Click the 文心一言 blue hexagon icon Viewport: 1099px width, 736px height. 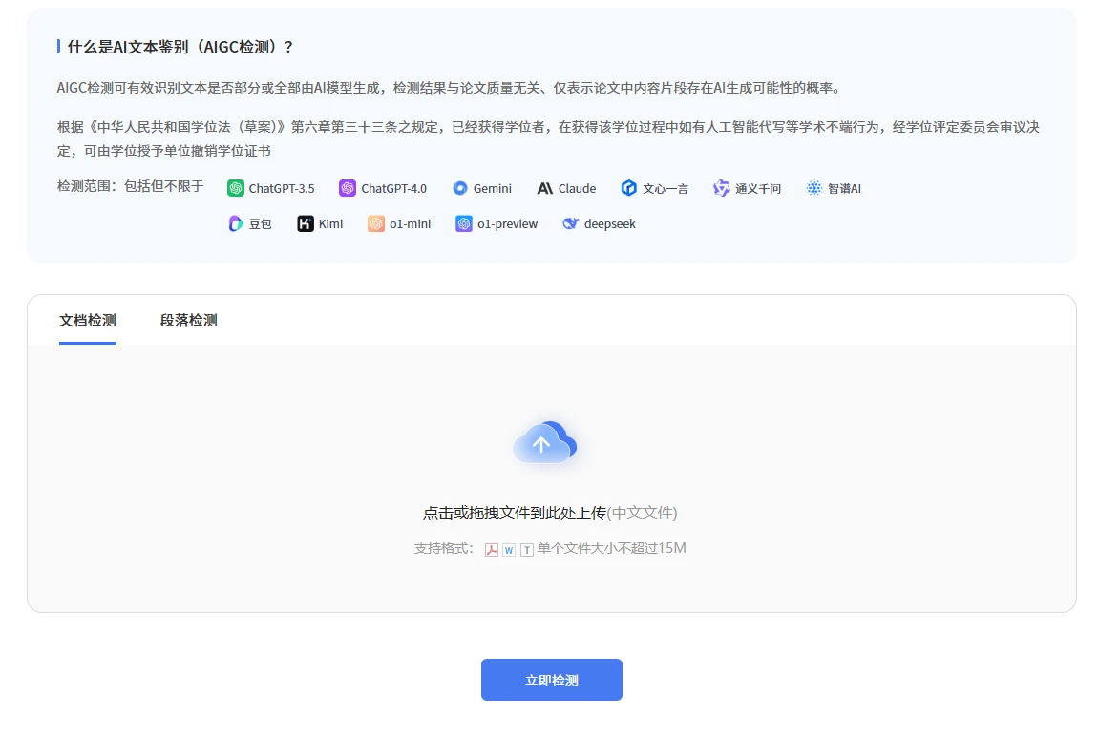628,188
